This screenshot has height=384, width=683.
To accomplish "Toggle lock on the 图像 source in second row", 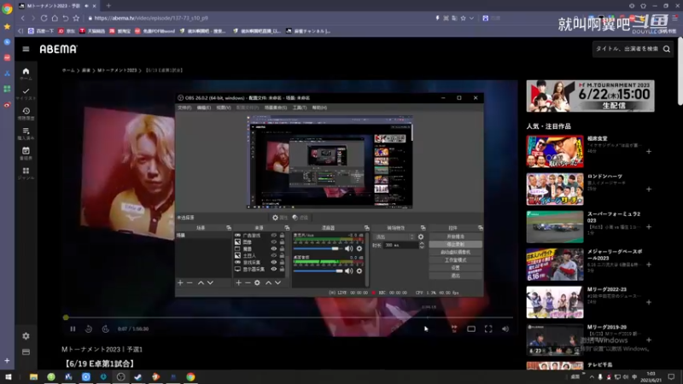I will pos(282,242).
